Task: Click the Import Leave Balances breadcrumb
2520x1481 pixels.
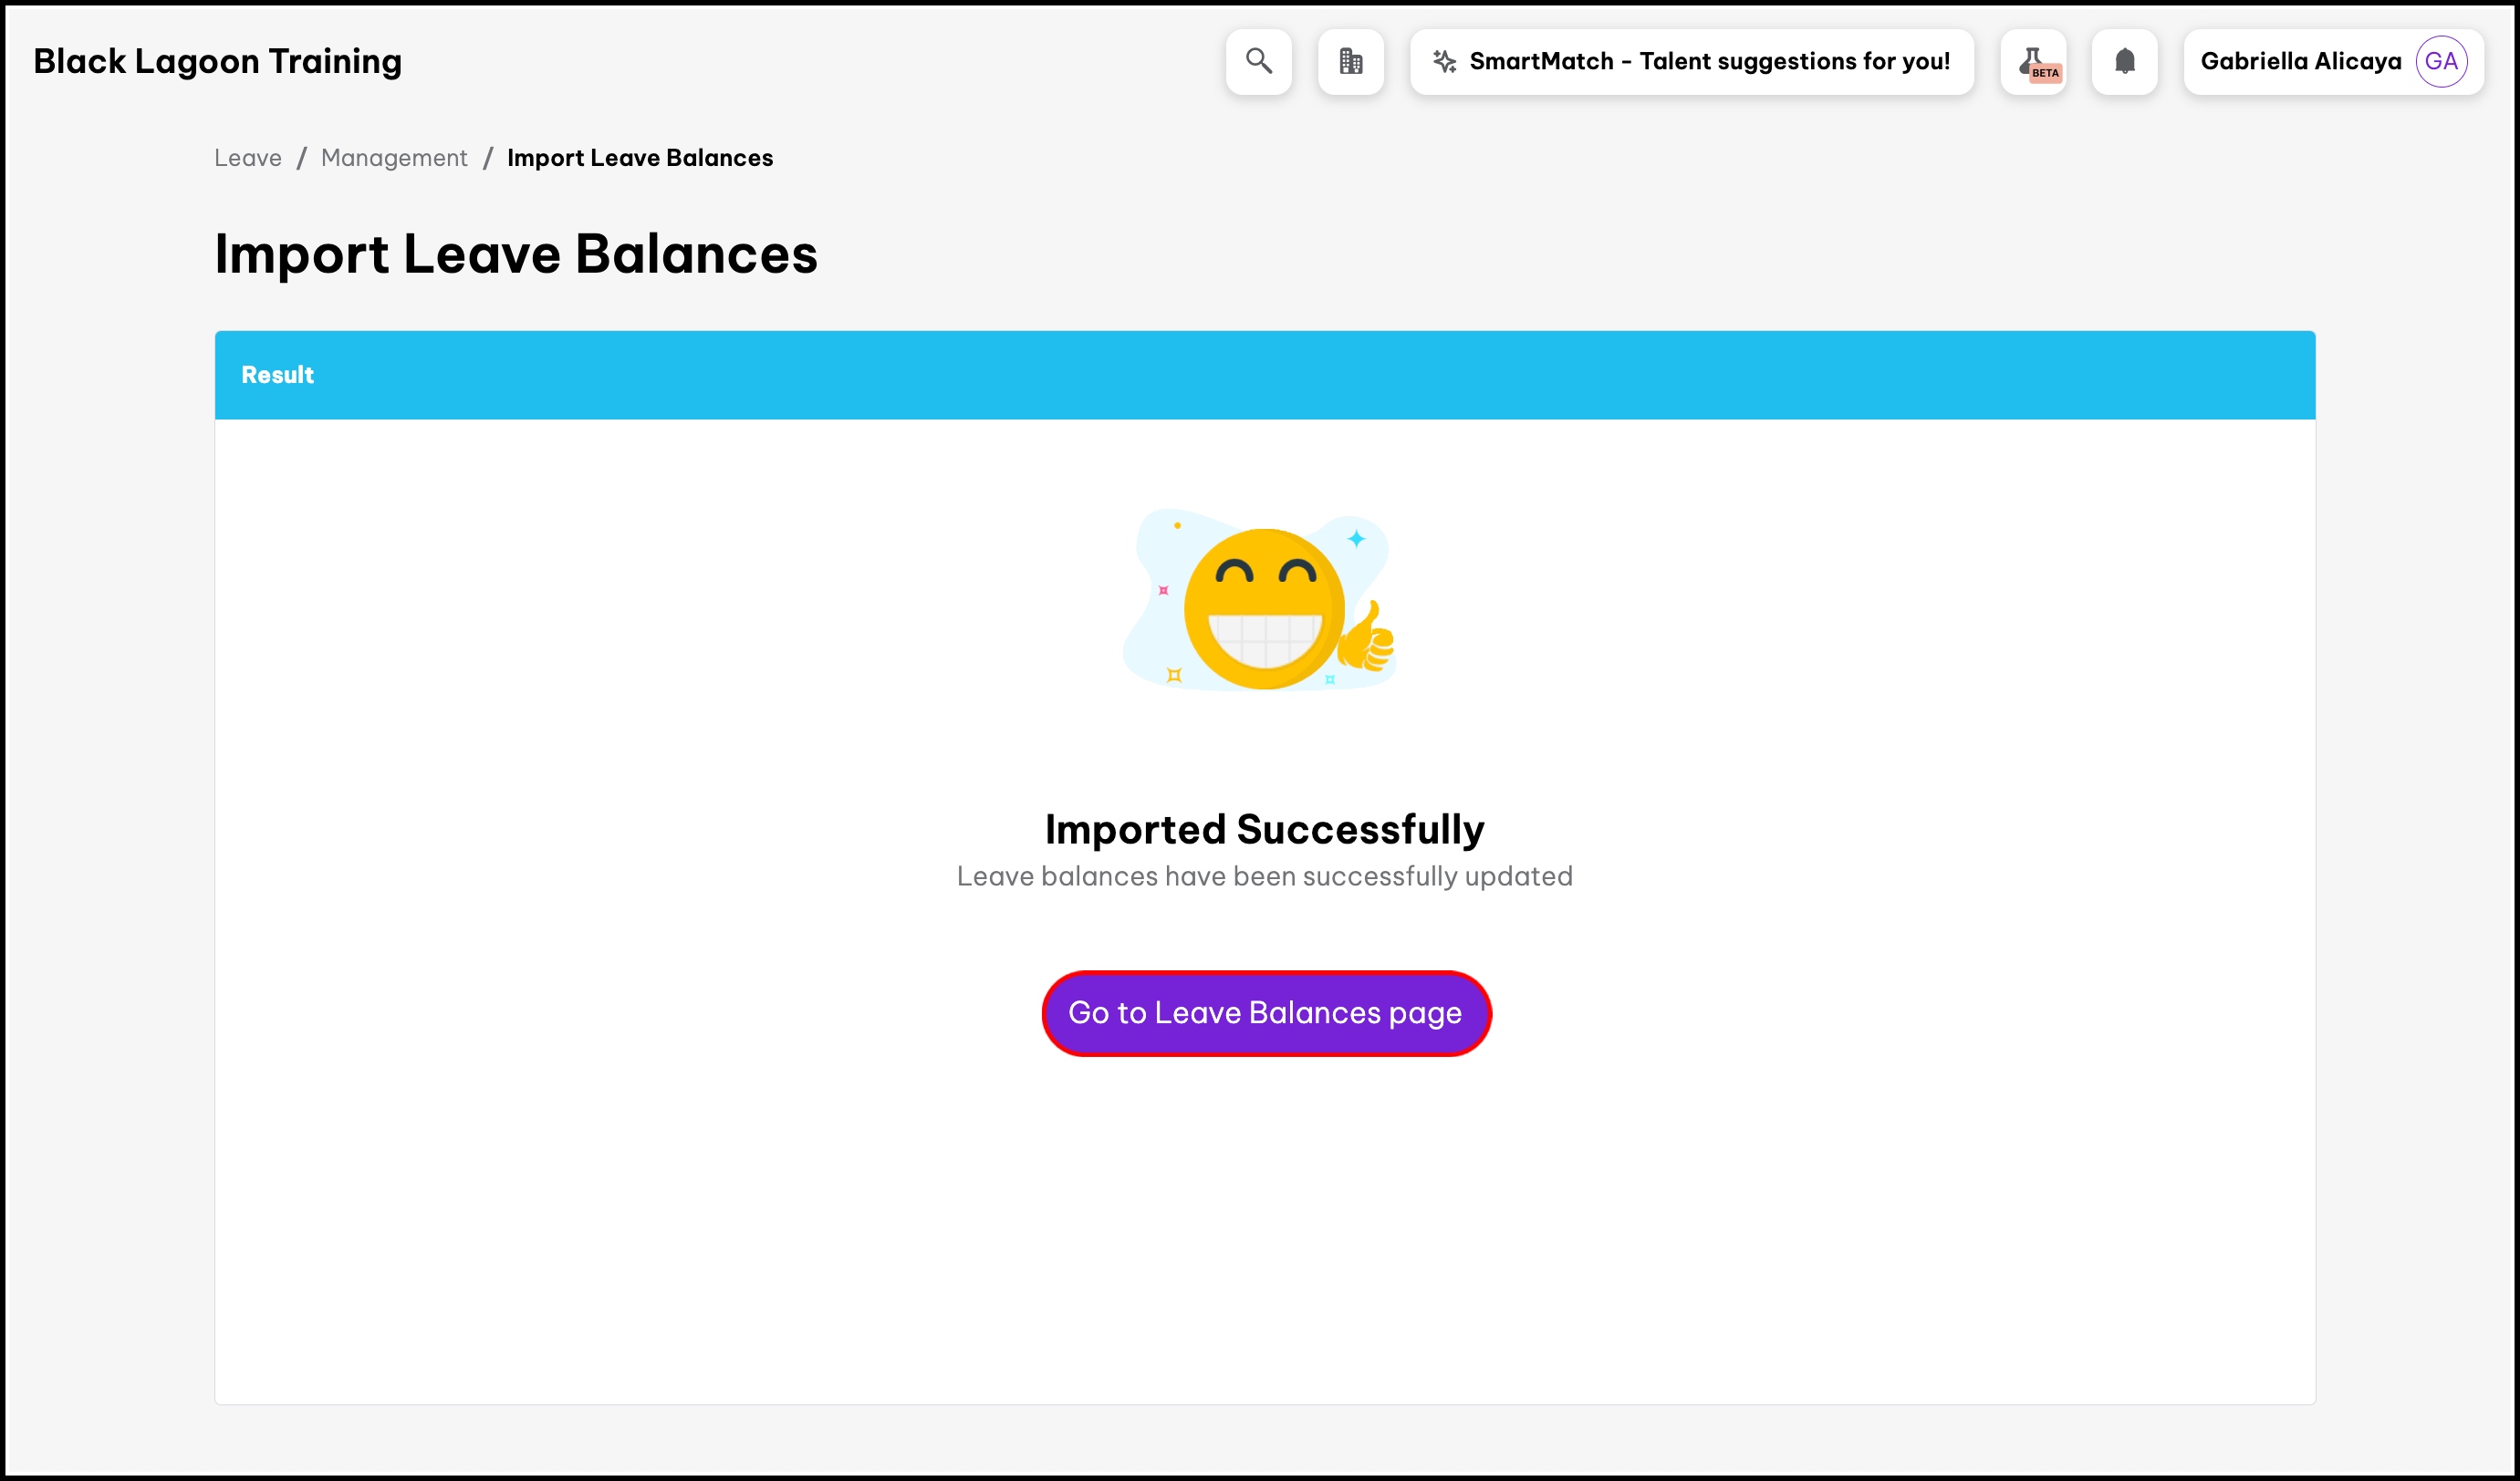Action: coord(639,158)
